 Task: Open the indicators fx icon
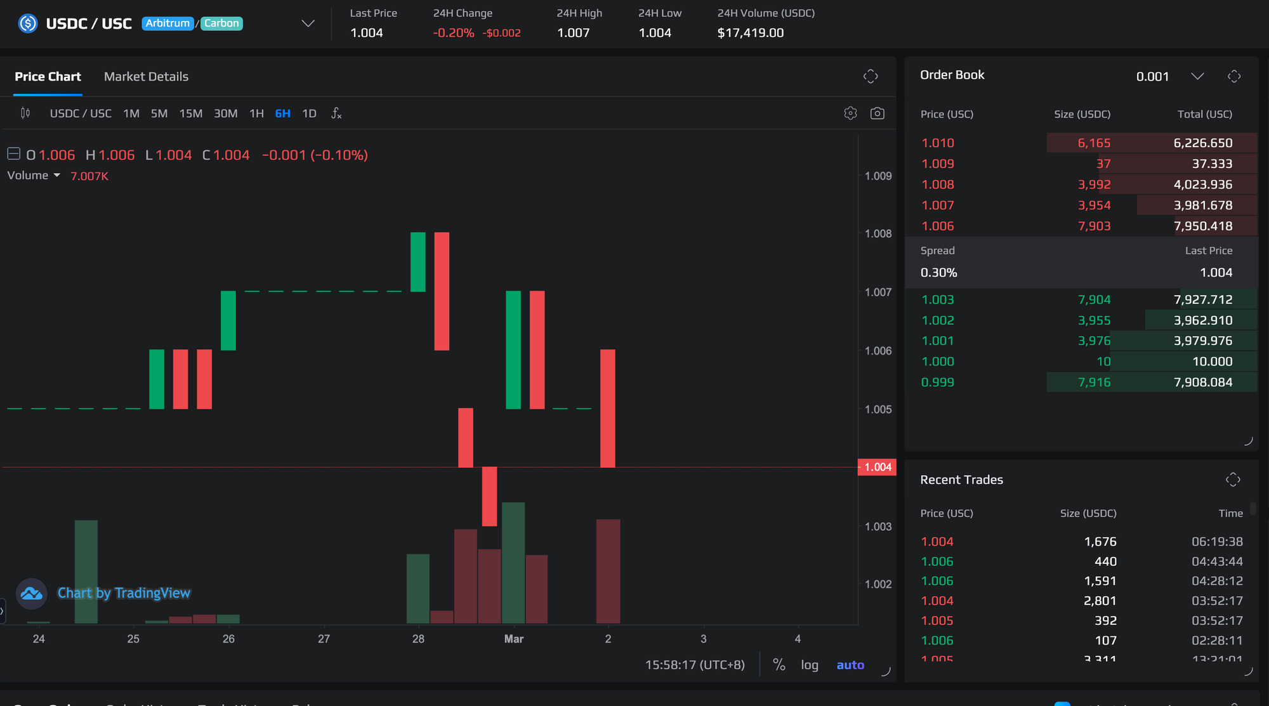[x=336, y=114]
